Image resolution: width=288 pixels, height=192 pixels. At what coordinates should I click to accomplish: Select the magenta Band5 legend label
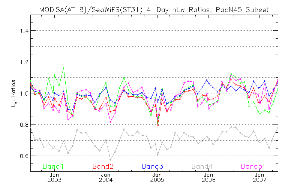[x=252, y=166]
